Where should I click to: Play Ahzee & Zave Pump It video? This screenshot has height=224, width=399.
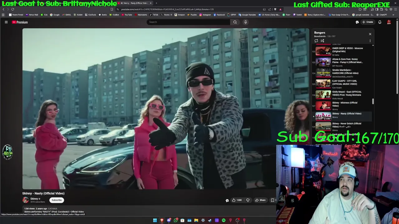(342, 62)
